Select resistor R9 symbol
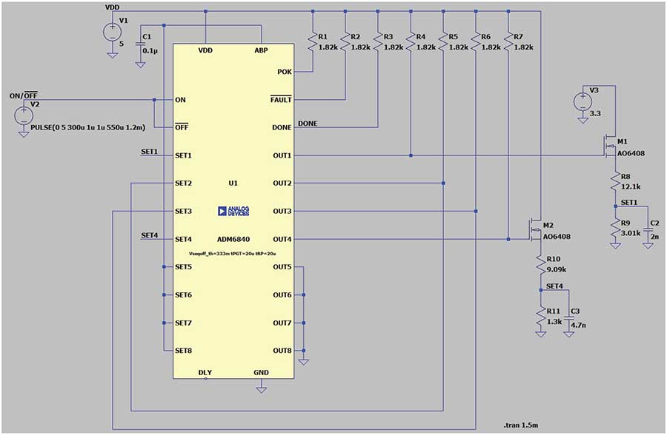This screenshot has height=435, width=667. 615,228
